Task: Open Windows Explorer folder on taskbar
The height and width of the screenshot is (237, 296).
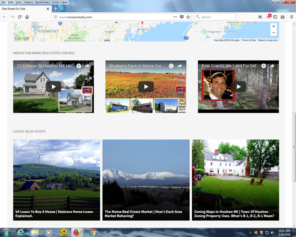Action: [x=35, y=232]
